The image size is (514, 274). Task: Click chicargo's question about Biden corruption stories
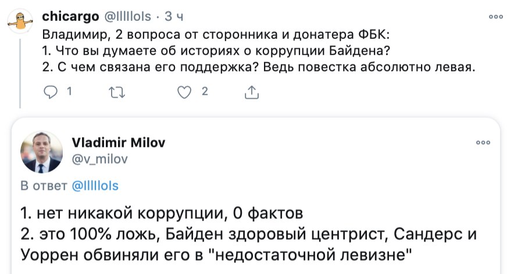pos(216,50)
